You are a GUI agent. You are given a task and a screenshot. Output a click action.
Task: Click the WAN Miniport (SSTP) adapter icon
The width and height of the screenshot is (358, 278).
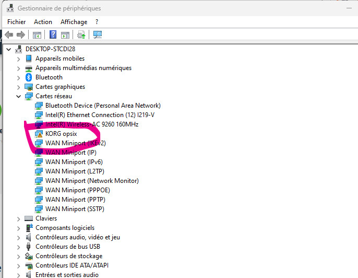(x=39, y=209)
